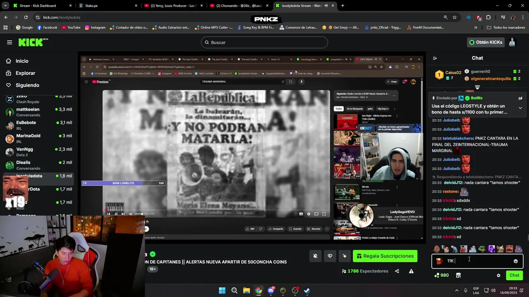
Task: Open Instagram bookmark
Action: tap(95, 28)
